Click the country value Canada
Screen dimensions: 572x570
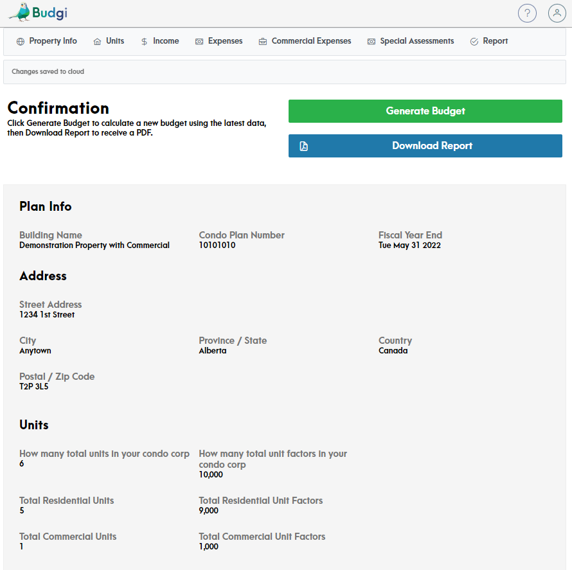(393, 350)
